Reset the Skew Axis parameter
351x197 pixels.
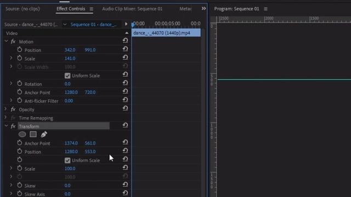point(126,193)
